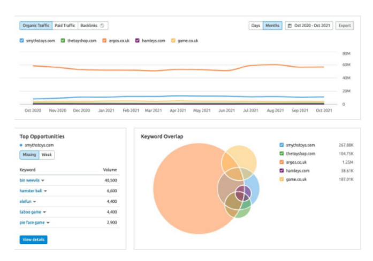Open the pie face game keyword link
This screenshot has height=261, width=373.
(x=32, y=223)
